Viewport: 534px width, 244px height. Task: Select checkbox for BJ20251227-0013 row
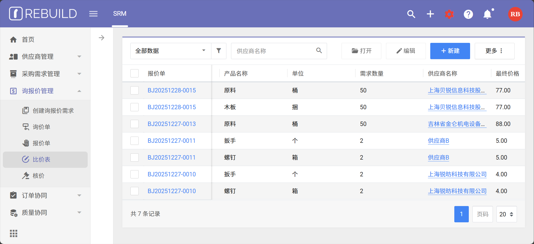coord(135,124)
